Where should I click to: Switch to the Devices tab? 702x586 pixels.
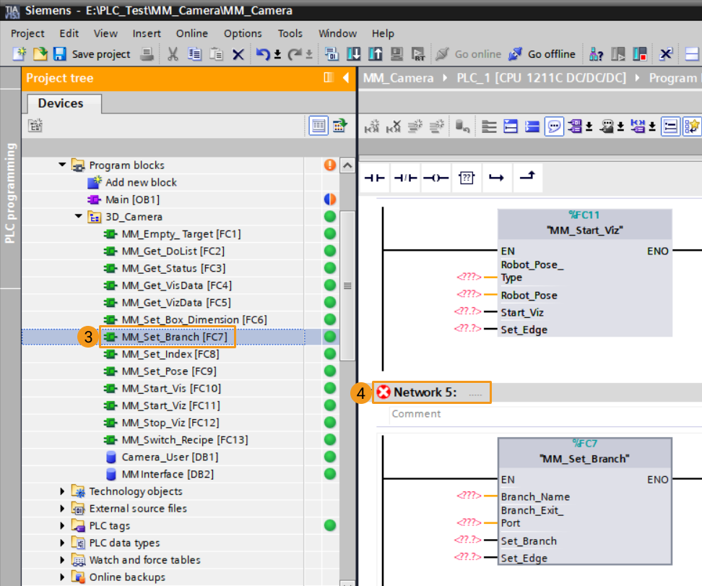pyautogui.click(x=61, y=103)
